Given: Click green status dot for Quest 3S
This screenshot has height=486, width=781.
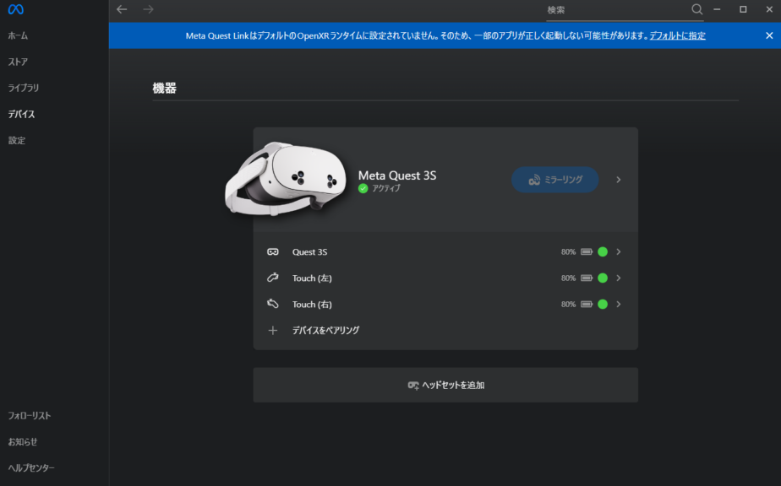Looking at the screenshot, I should [x=603, y=251].
